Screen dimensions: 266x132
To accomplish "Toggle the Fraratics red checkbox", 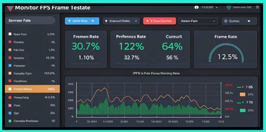I will pos(10,42).
